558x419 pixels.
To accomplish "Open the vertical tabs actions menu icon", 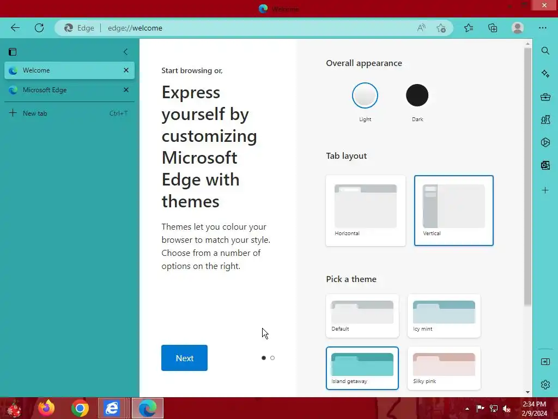I will click(x=13, y=52).
